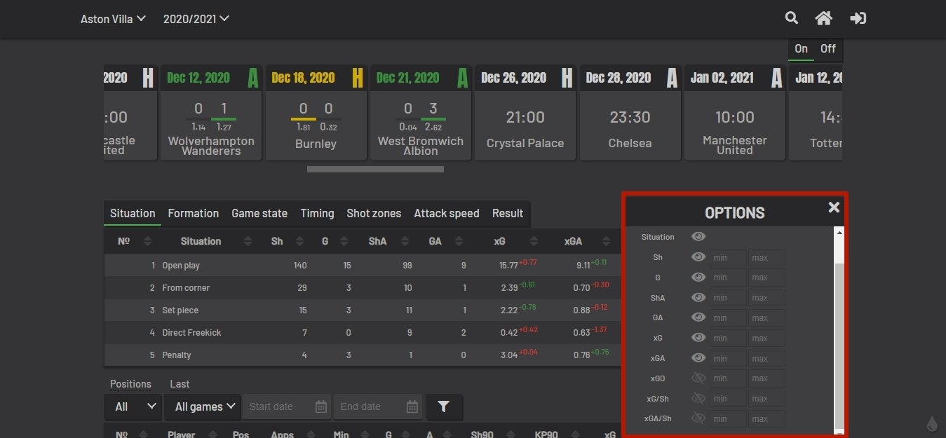This screenshot has width=946, height=438.
Task: Close the Options panel
Action: click(x=834, y=207)
